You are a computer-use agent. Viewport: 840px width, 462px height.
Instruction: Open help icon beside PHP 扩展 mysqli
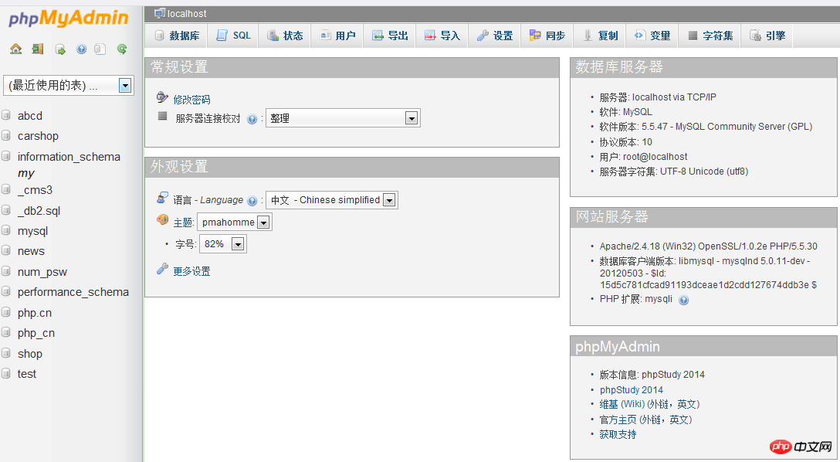[x=683, y=300]
